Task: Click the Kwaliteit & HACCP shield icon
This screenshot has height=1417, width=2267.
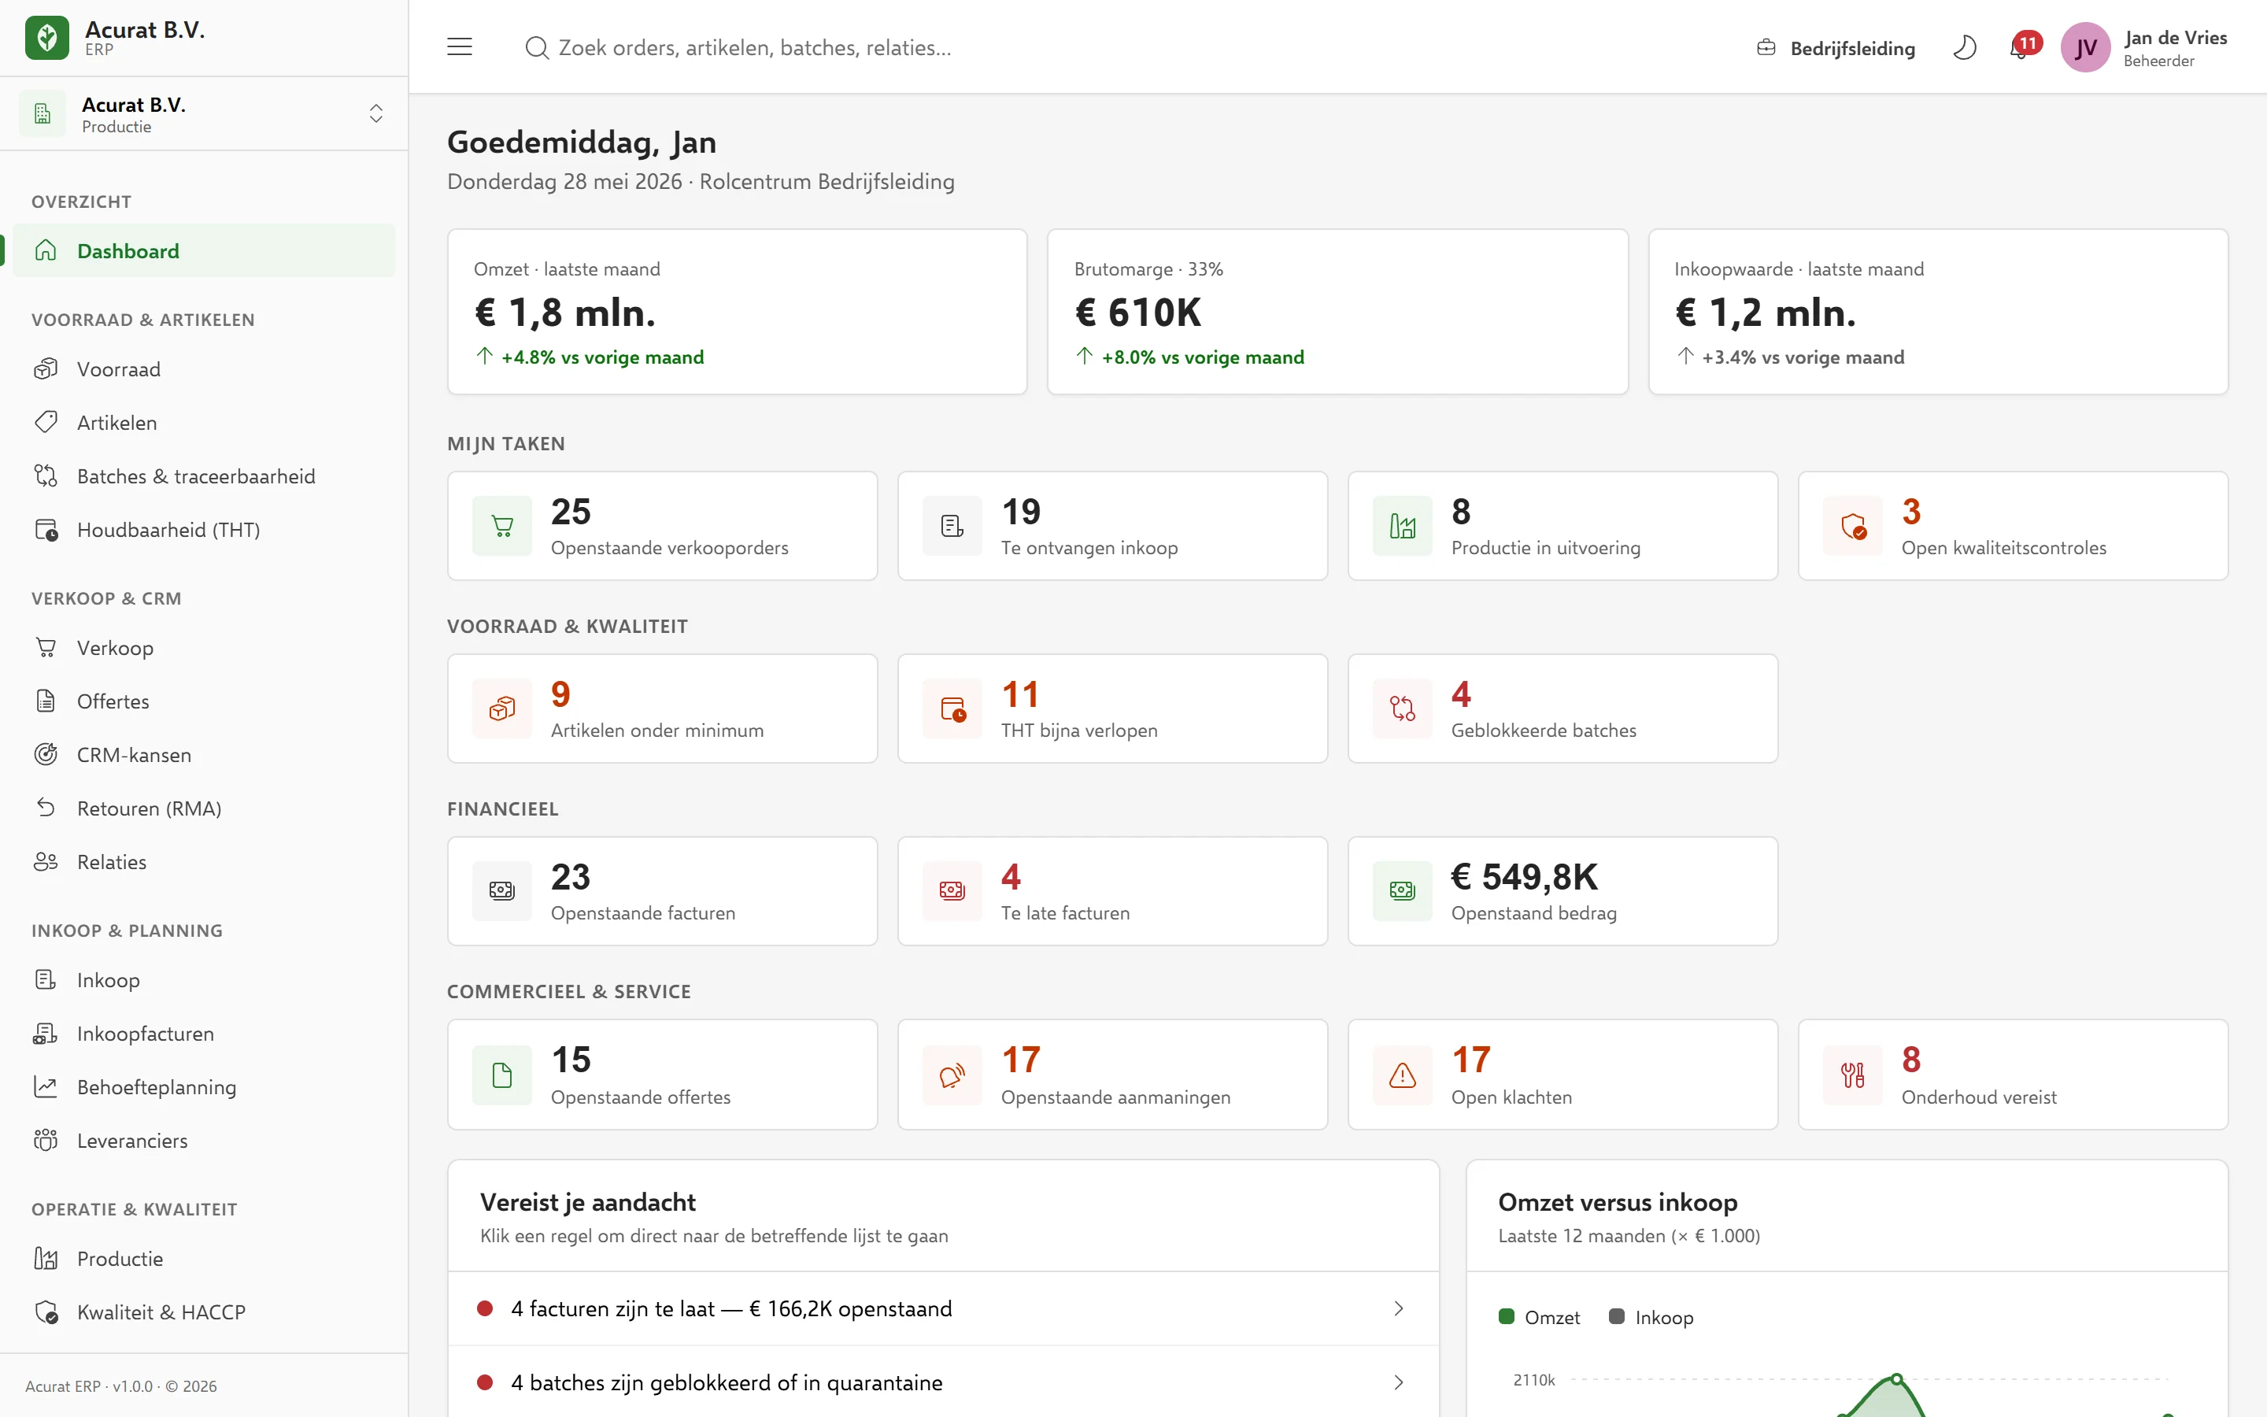Action: coord(46,1311)
